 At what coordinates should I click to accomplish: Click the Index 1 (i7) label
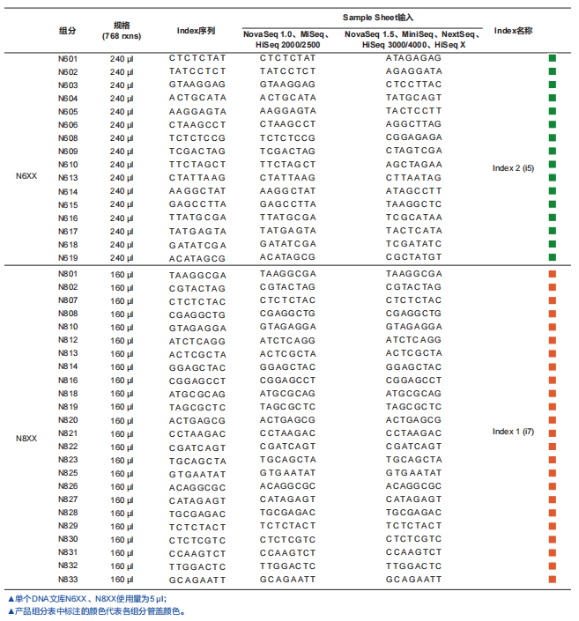pos(513,432)
